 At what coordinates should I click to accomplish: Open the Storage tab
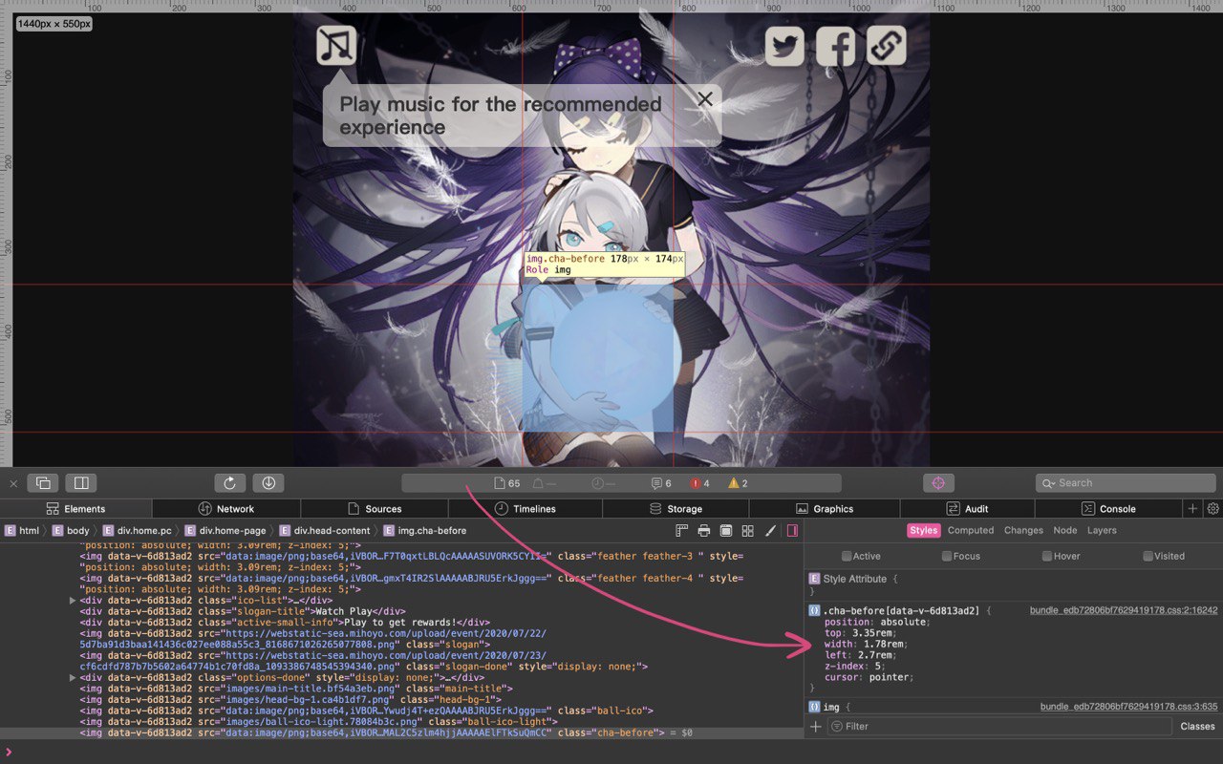point(675,509)
